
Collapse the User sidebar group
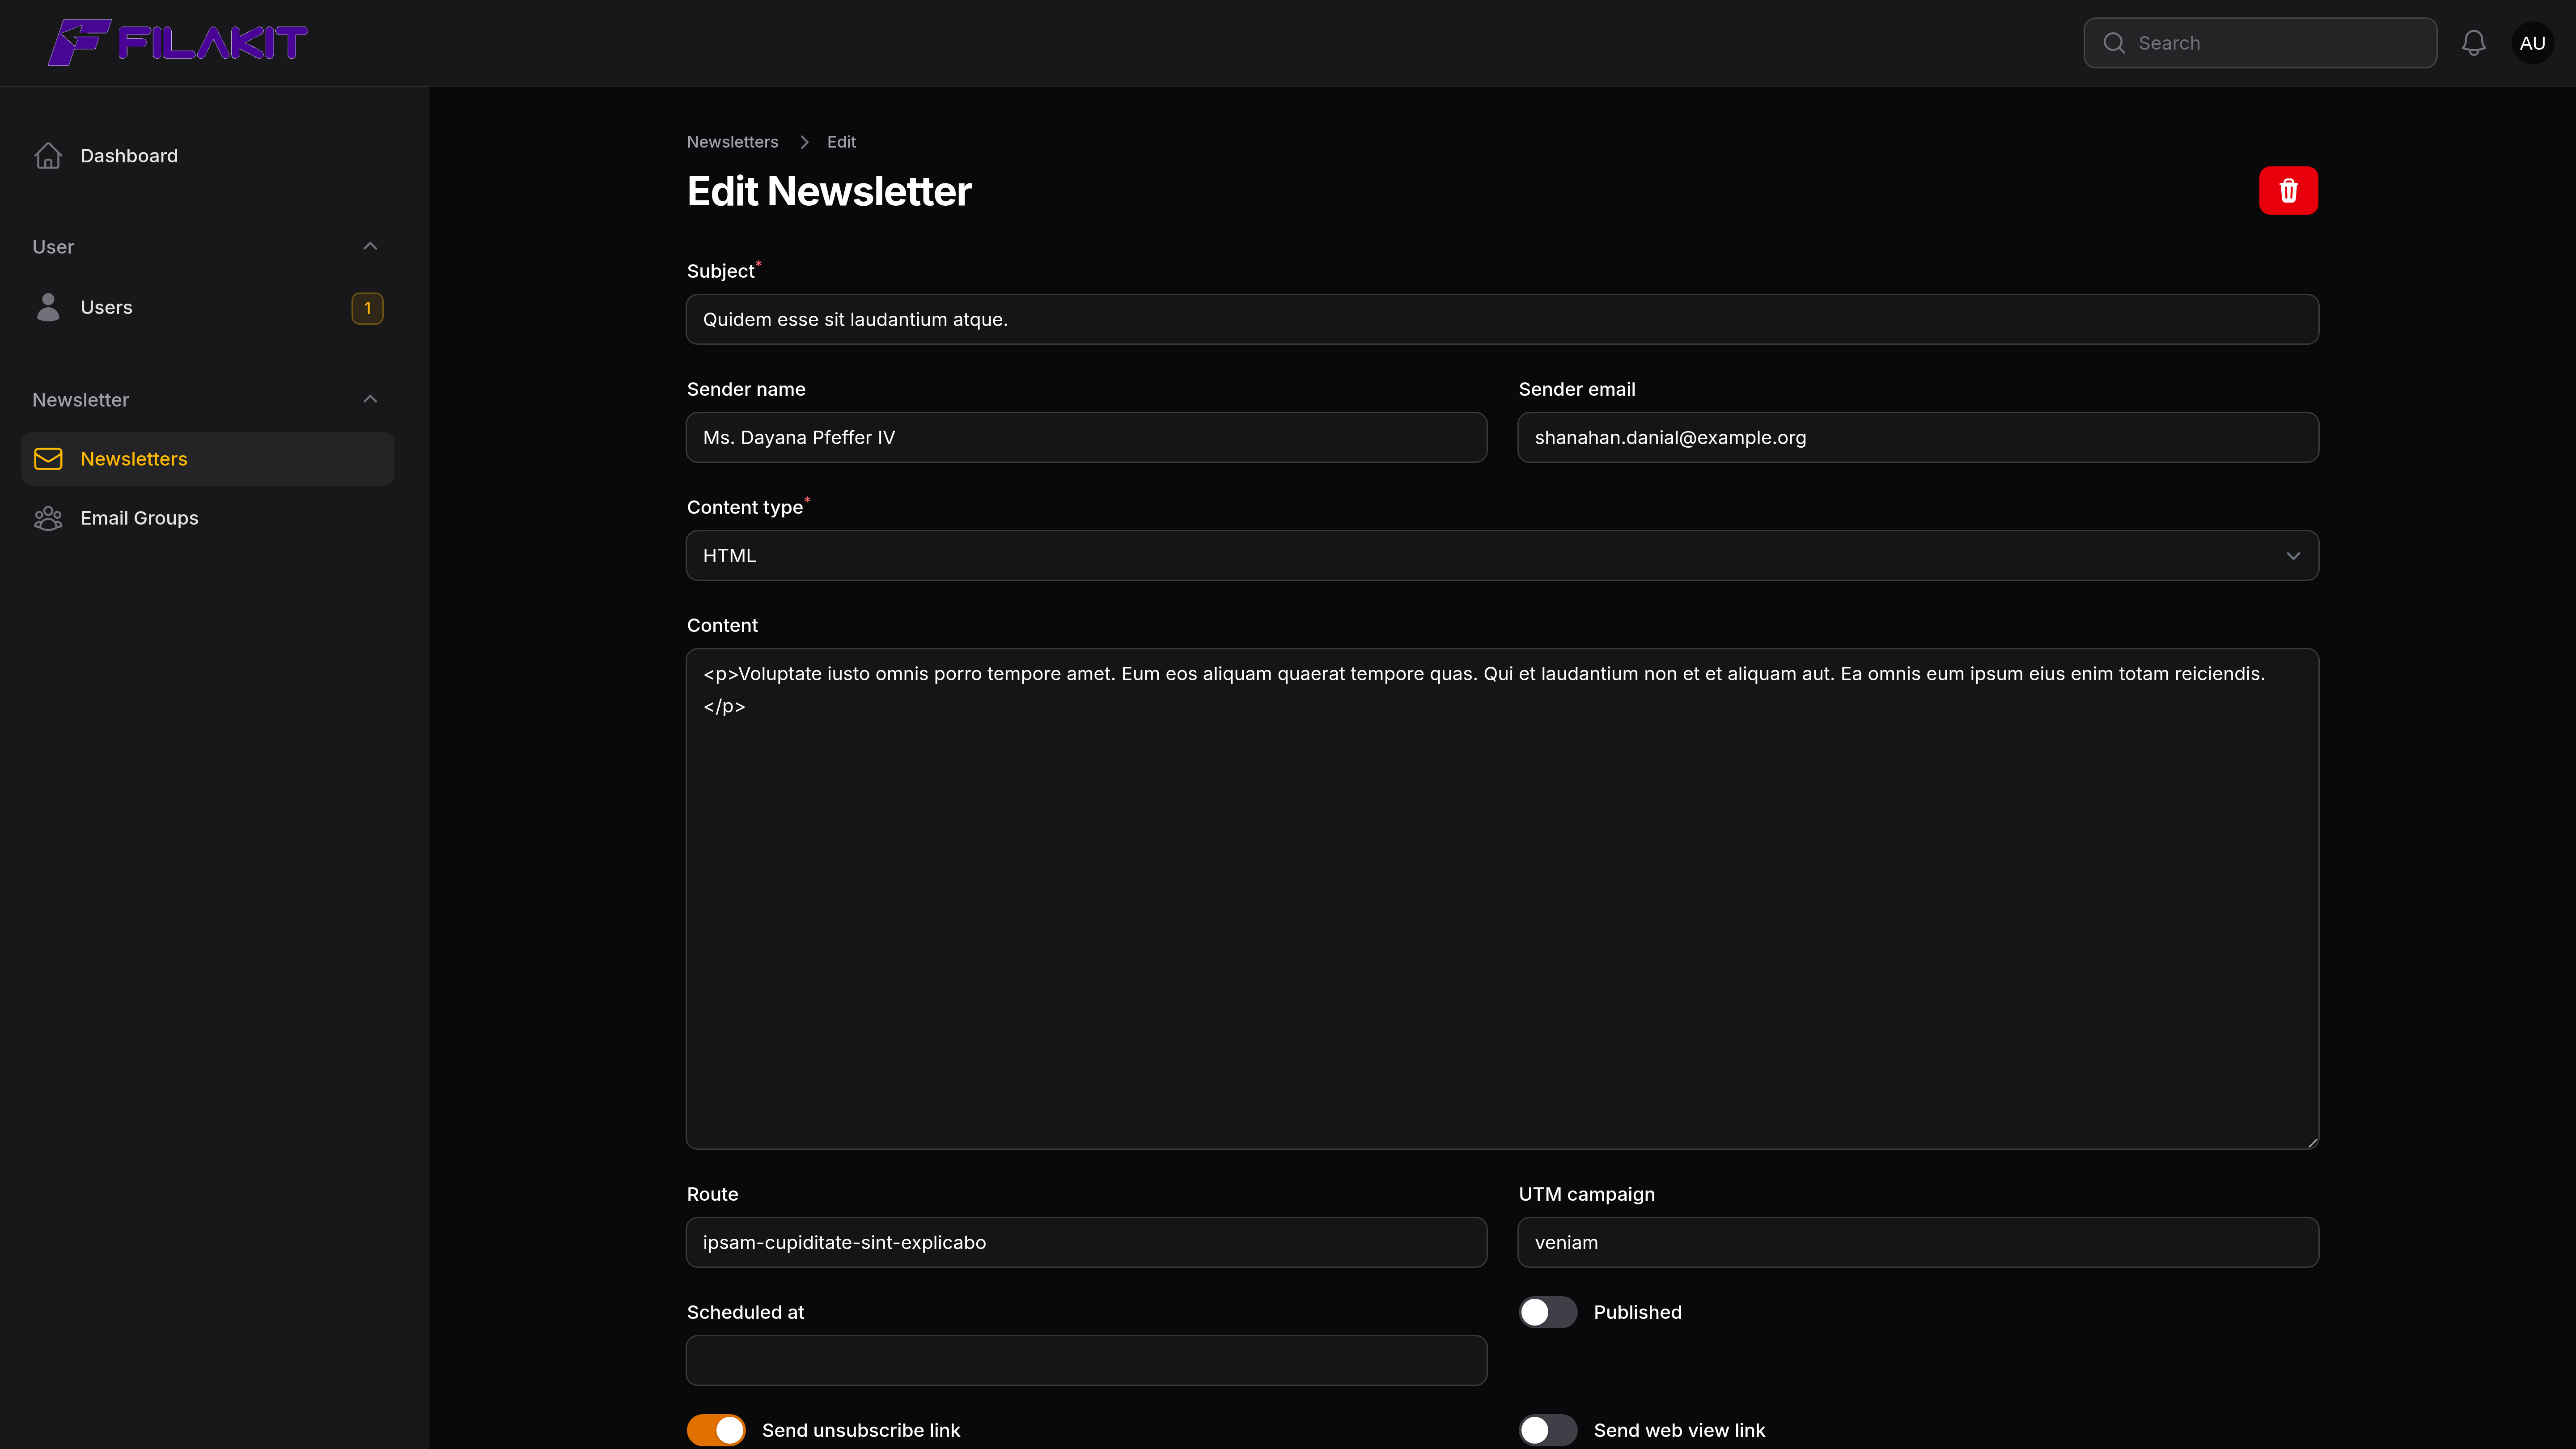370,247
